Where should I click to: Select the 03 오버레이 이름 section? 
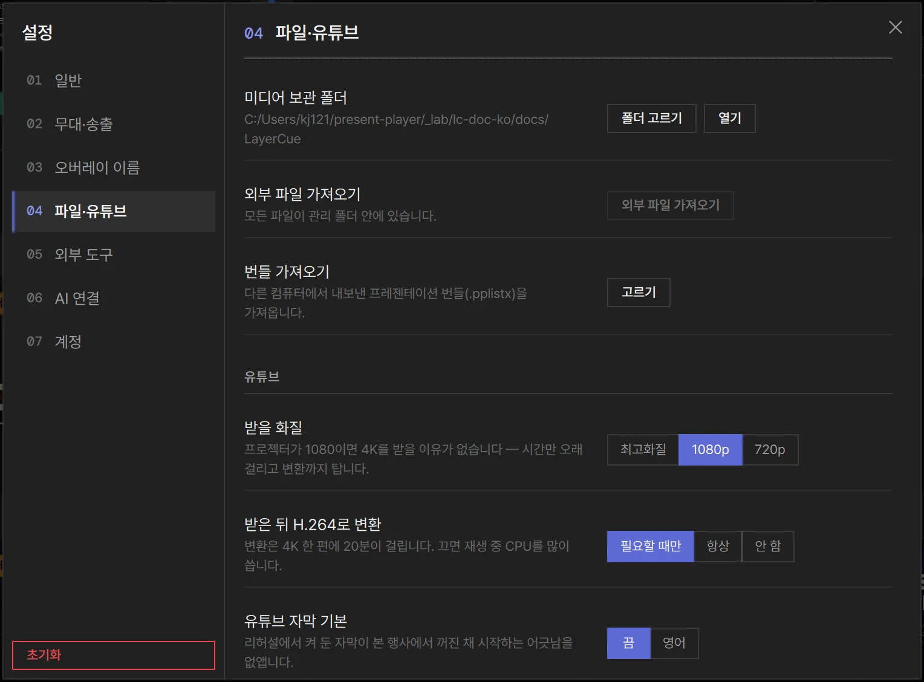114,167
